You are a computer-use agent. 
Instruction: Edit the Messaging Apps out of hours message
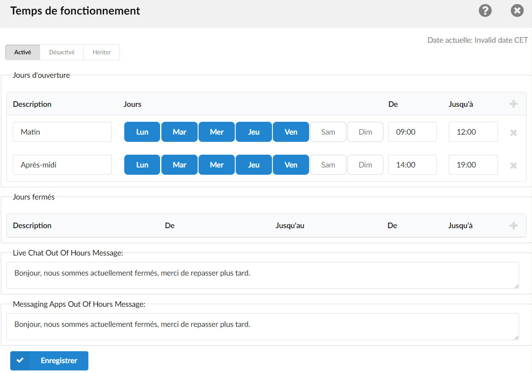click(263, 326)
